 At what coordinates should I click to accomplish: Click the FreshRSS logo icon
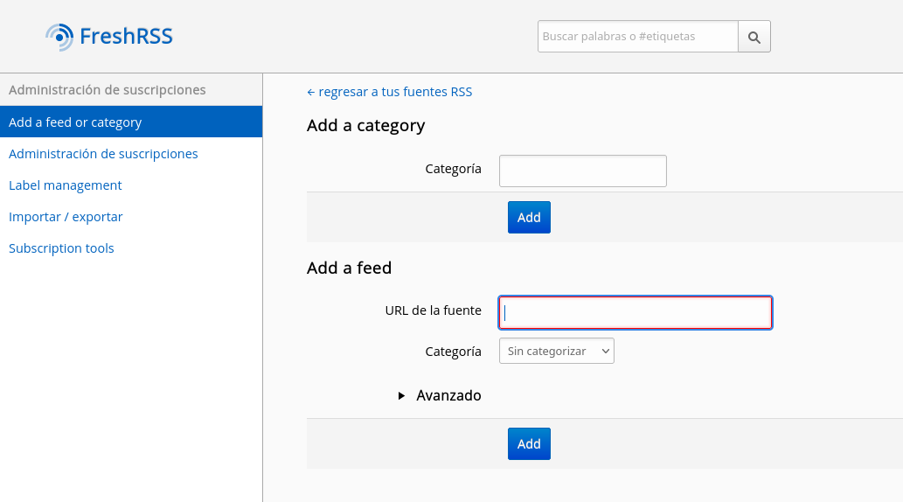59,37
